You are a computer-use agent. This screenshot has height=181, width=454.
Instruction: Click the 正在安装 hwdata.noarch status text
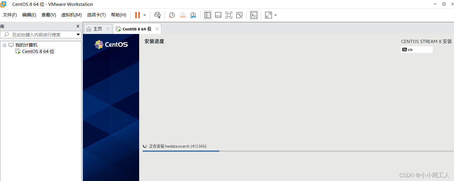(178, 146)
